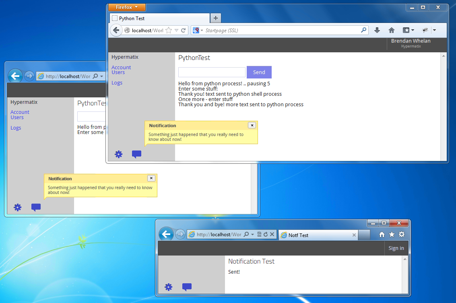
Task: Open Firefox Downloads arrow icon
Action: point(377,30)
